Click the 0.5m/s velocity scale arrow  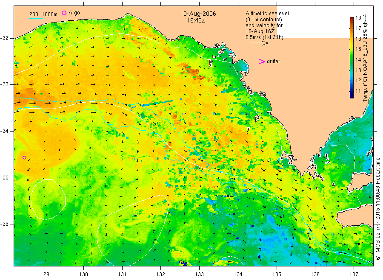259,43
